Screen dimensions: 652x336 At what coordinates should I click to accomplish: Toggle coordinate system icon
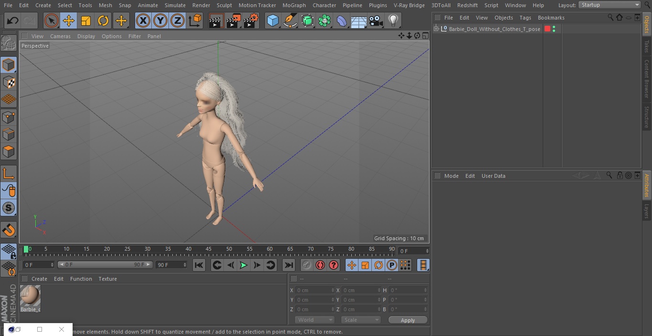pyautogui.click(x=195, y=20)
